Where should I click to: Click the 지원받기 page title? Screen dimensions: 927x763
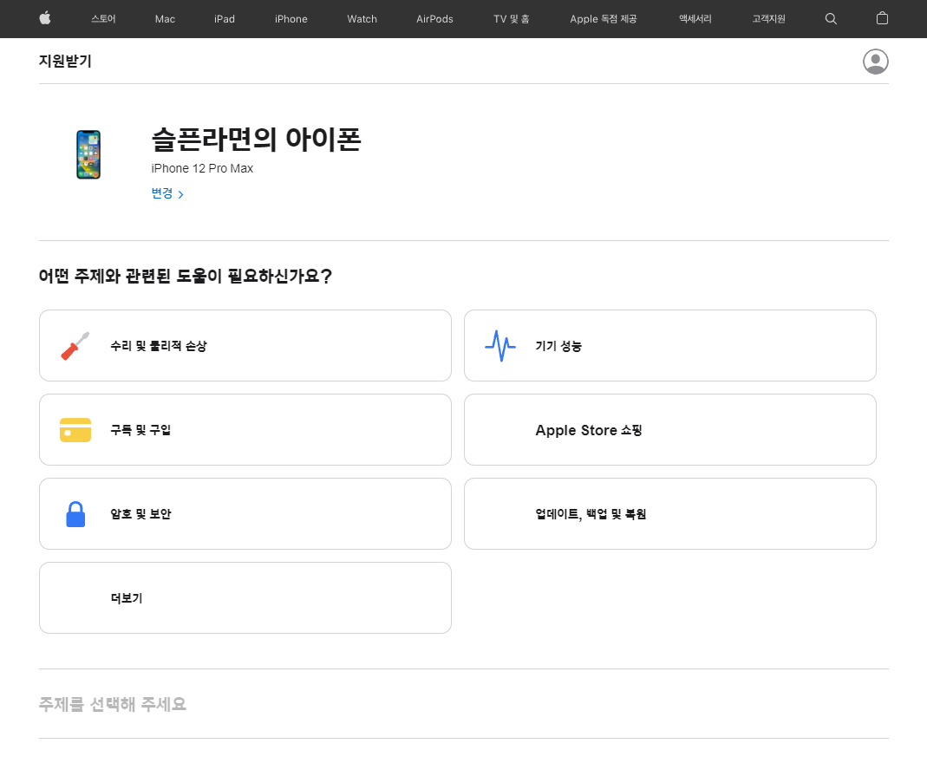65,61
